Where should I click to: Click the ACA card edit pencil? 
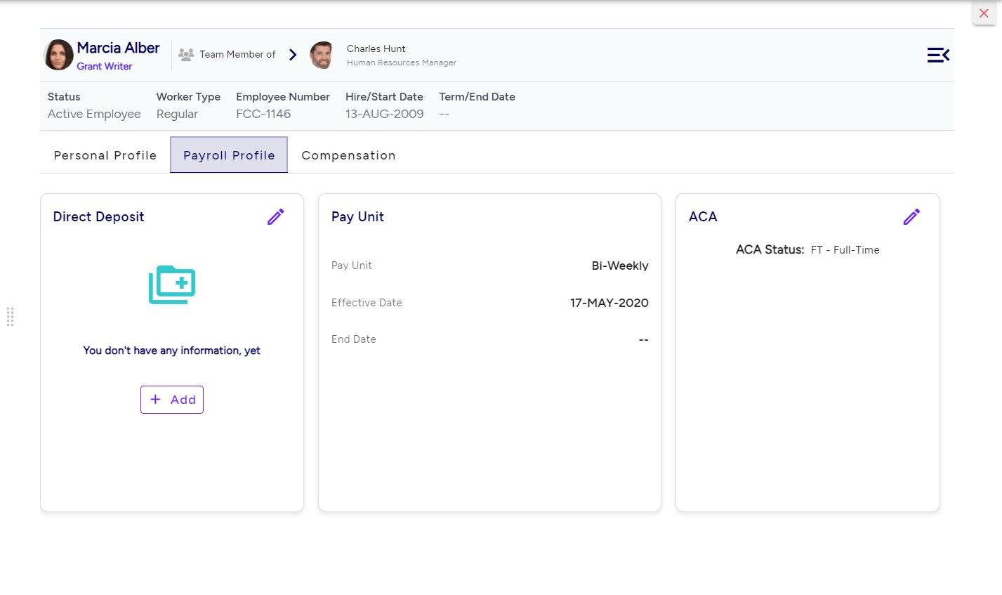[x=911, y=217]
